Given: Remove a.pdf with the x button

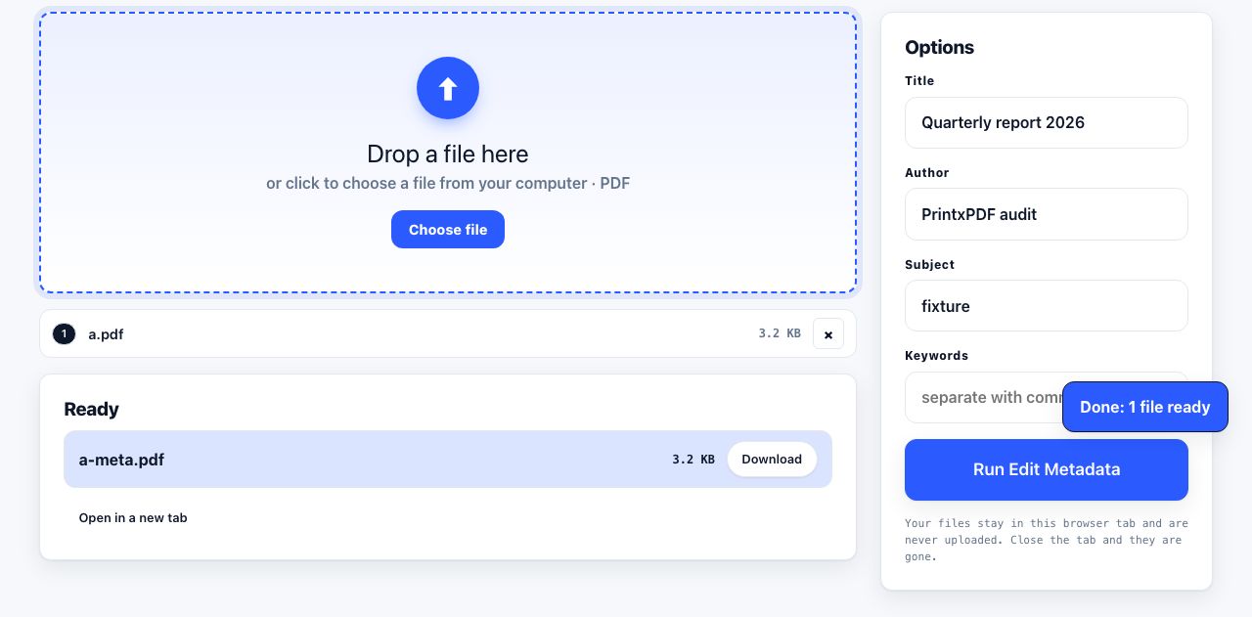Looking at the screenshot, I should 828,333.
